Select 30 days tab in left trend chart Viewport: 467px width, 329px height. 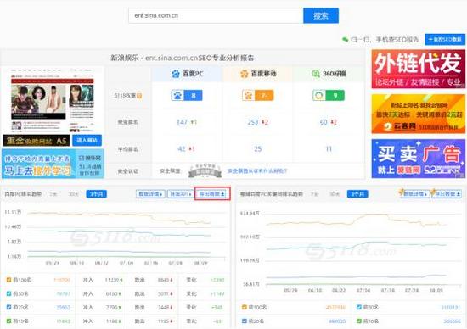point(73,194)
